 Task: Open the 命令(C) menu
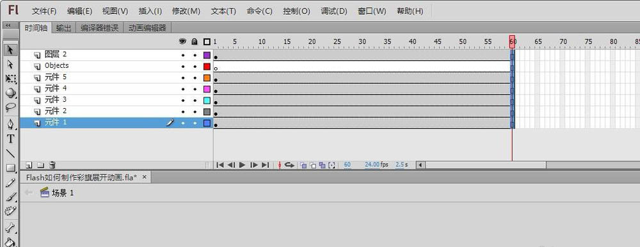[260, 11]
